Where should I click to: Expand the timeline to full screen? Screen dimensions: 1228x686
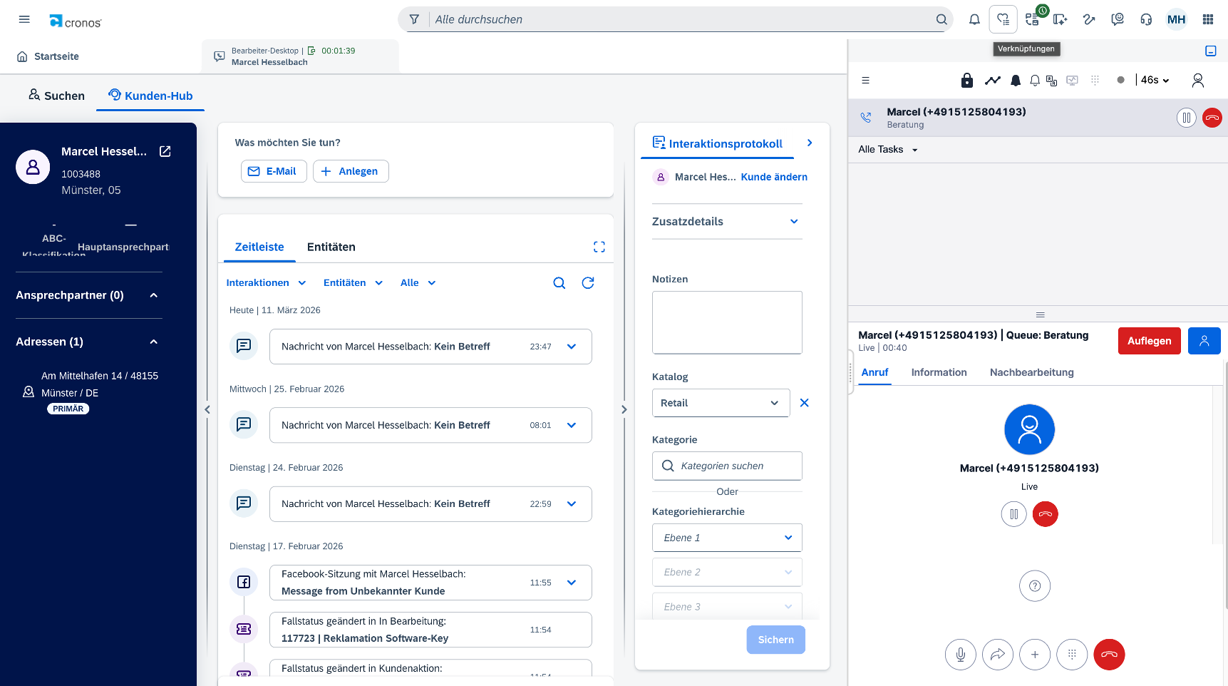click(599, 247)
